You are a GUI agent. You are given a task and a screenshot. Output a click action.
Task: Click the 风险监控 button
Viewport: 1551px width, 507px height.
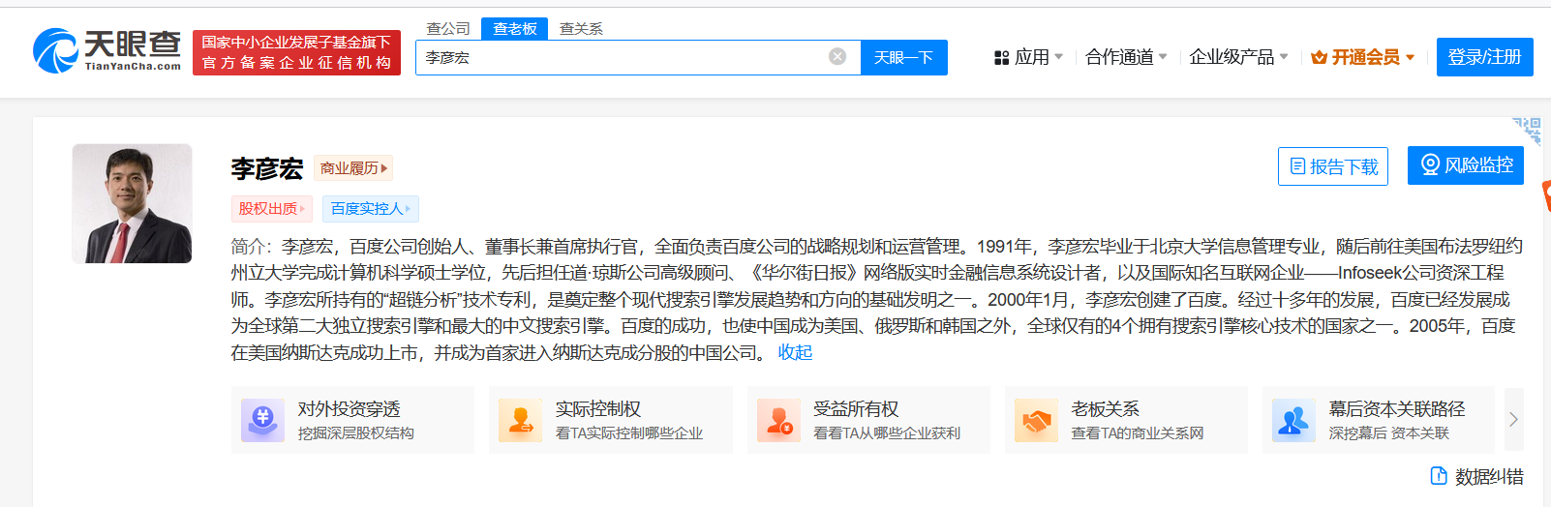tap(1466, 165)
